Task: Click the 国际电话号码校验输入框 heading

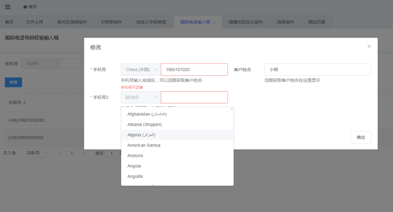Action: [32, 38]
